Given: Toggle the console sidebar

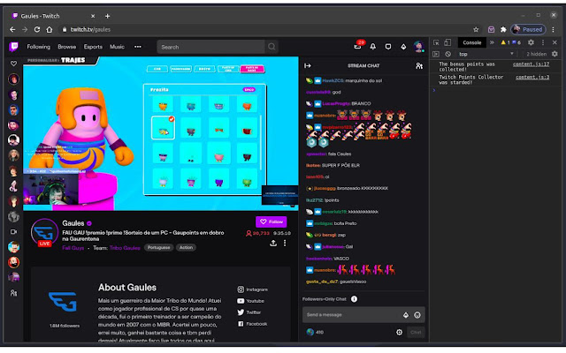Looking at the screenshot, I should tap(436, 54).
